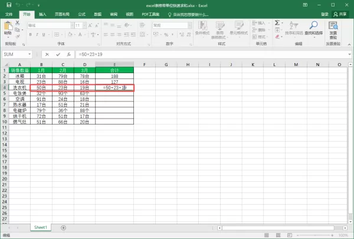Click the Insert Function fx icon
Viewport: 354px width, 239px height.
(69, 54)
